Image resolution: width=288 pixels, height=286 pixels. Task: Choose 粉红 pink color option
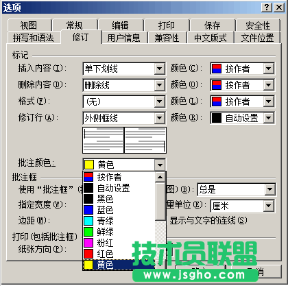click(119, 243)
